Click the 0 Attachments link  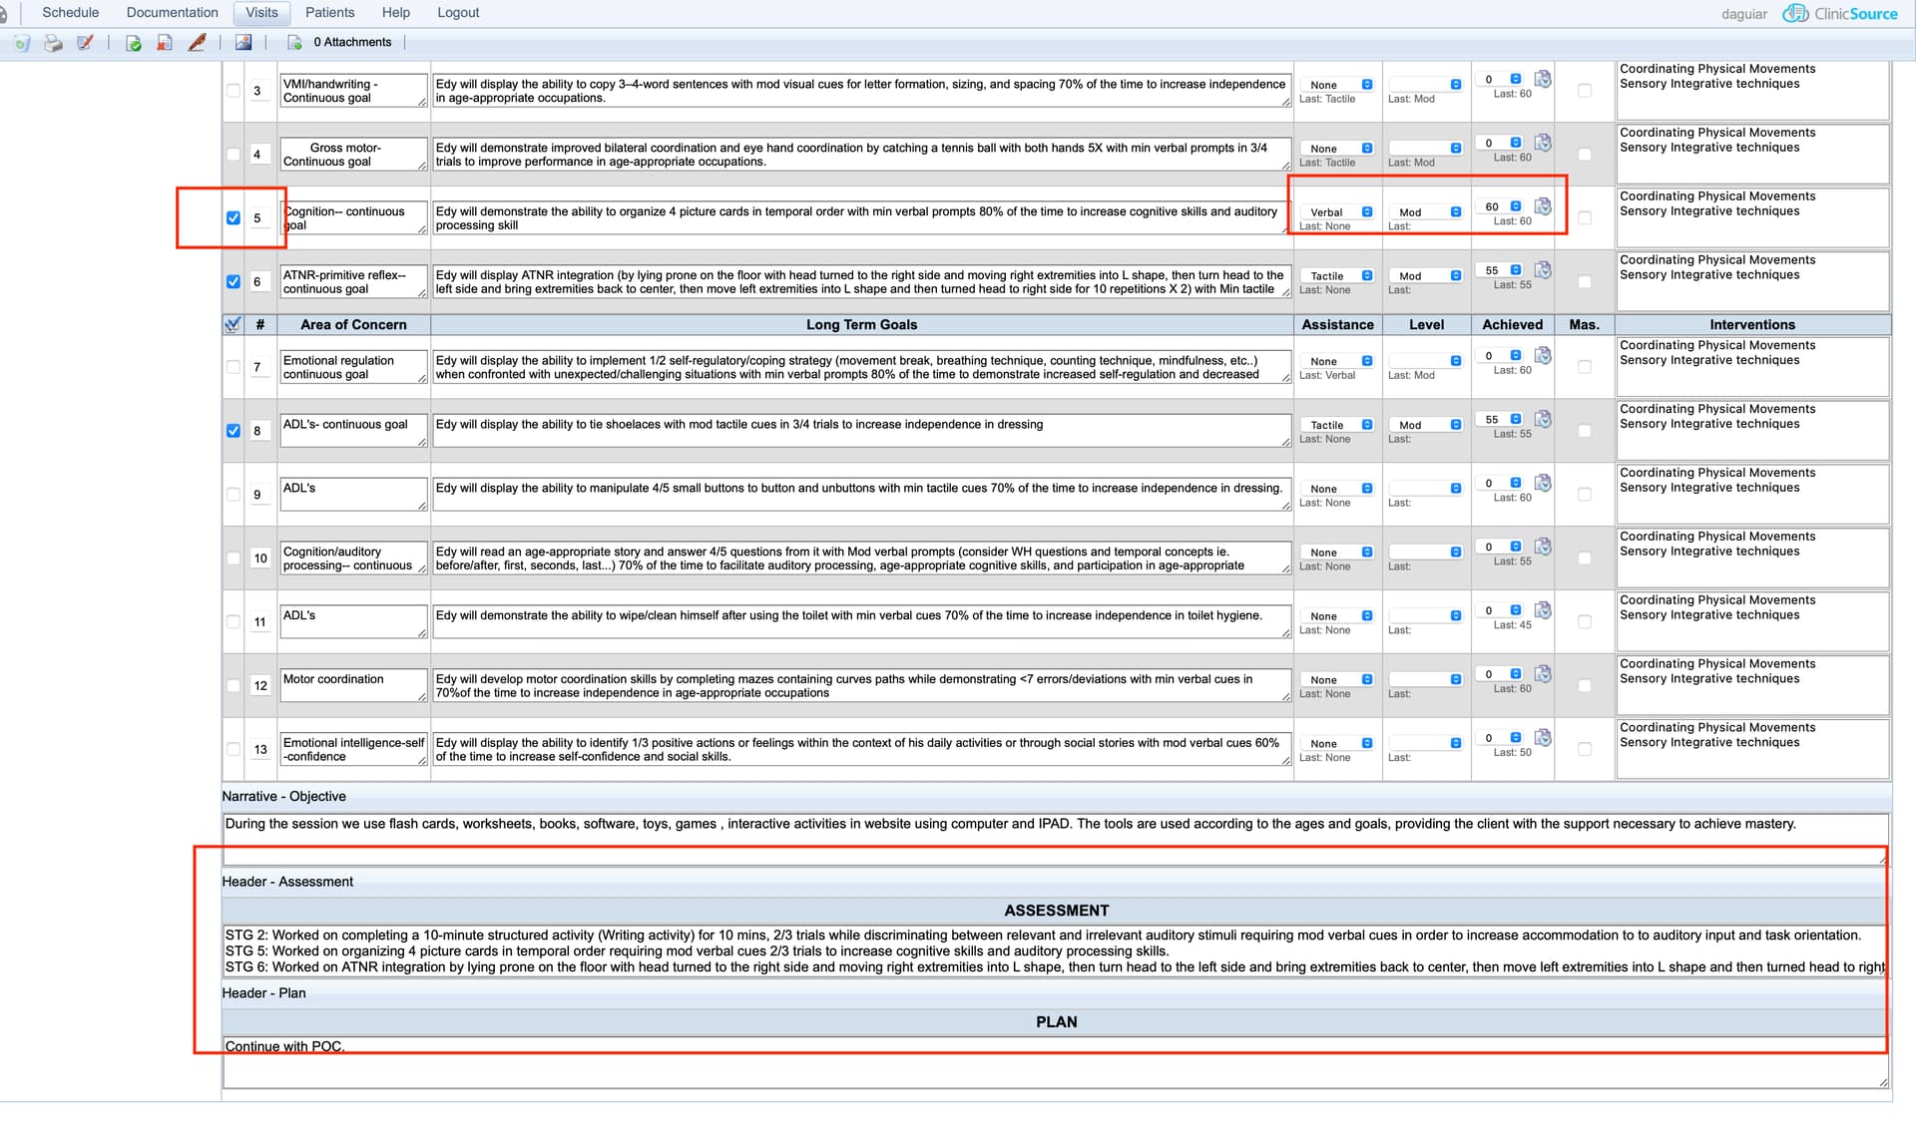click(x=352, y=42)
